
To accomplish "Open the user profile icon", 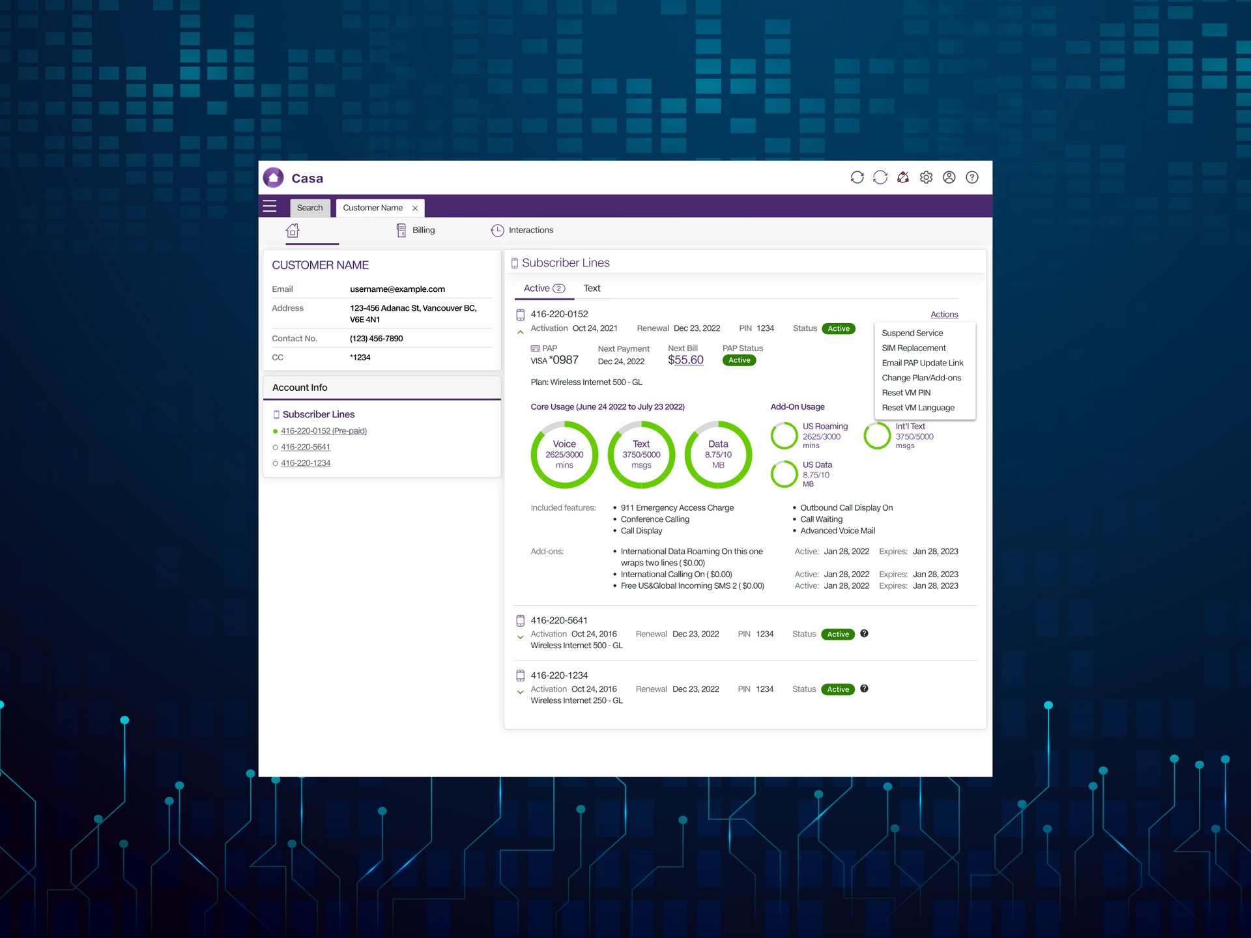I will [949, 177].
